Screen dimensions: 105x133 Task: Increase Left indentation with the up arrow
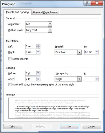point(38,45)
